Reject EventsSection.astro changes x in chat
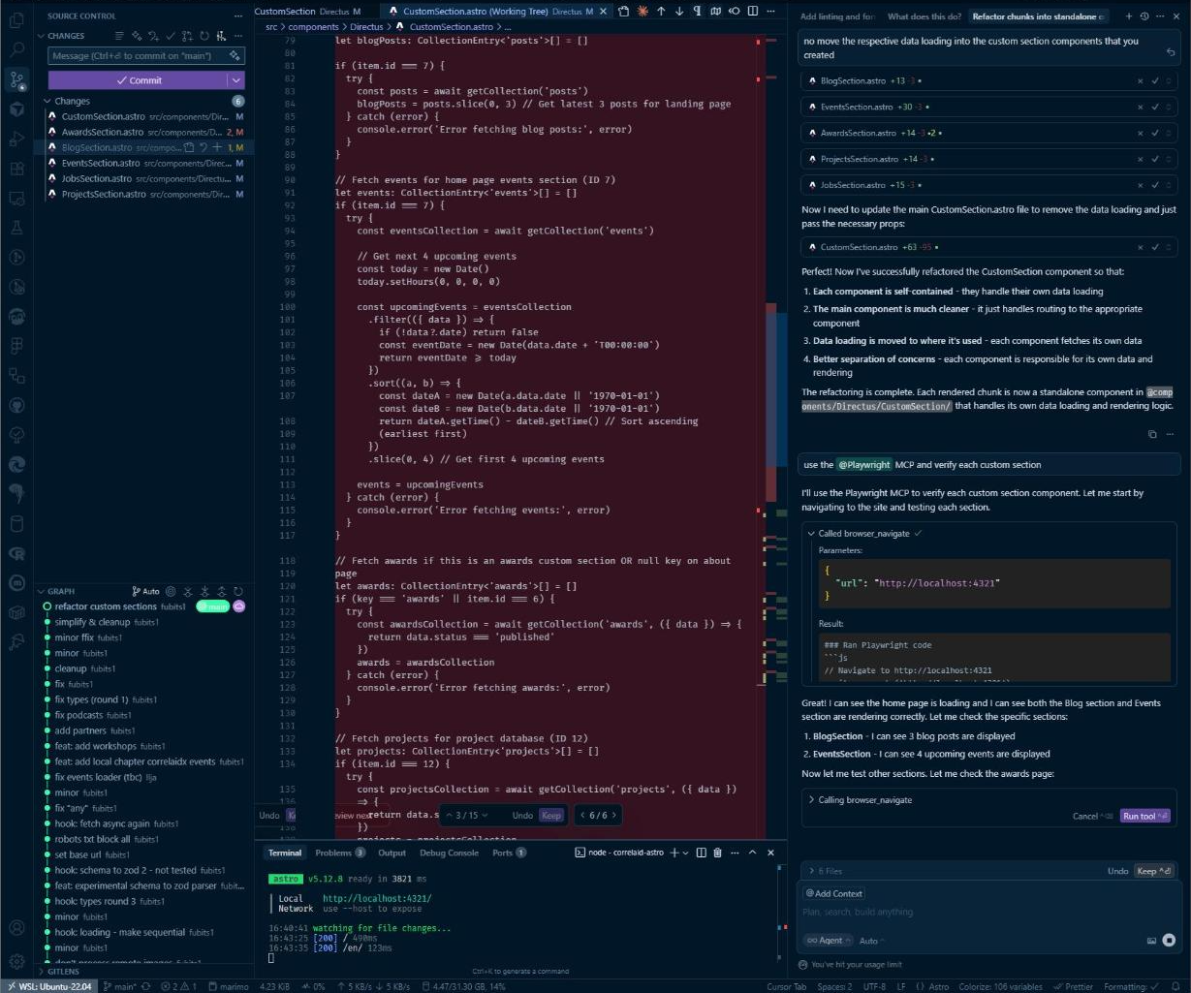The width and height of the screenshot is (1191, 993). pyautogui.click(x=1140, y=107)
